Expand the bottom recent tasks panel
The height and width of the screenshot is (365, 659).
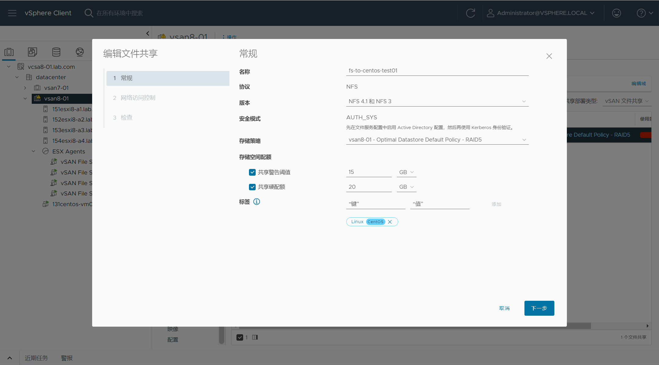tap(10, 358)
